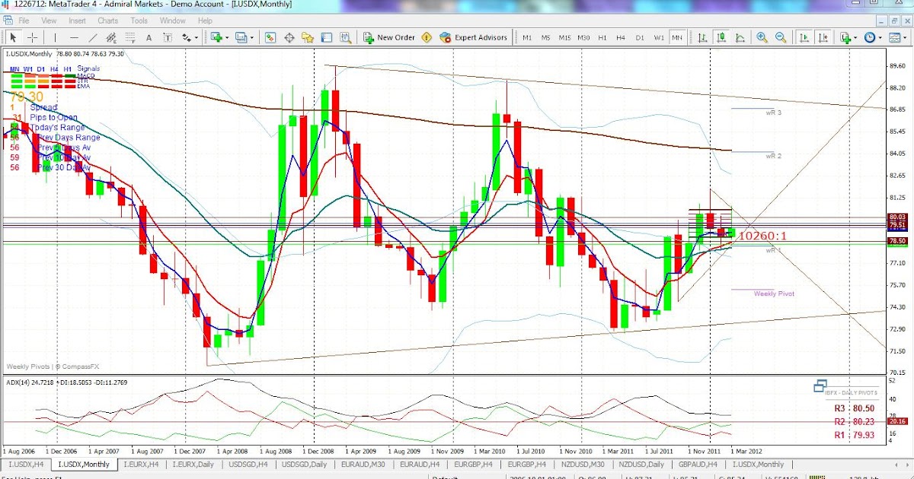Expand the periodicity clock dropdown arrow
914x479 pixels.
click(x=881, y=37)
